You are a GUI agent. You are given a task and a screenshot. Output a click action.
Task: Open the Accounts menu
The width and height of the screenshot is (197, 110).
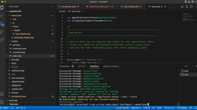(x=2, y=94)
